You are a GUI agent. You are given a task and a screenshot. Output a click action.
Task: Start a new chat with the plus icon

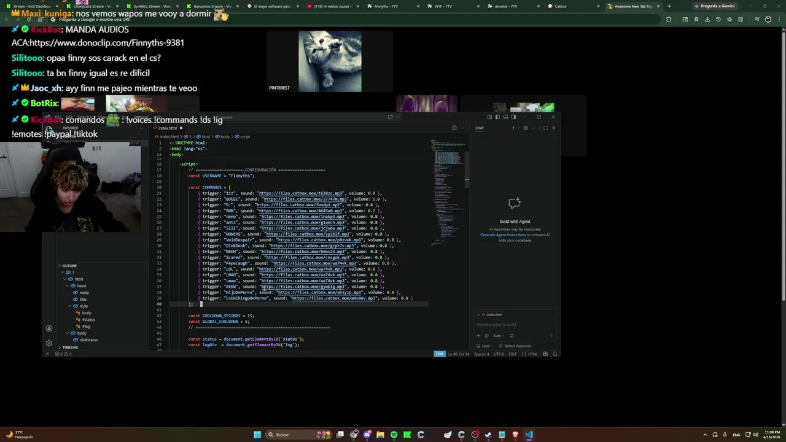(513, 128)
